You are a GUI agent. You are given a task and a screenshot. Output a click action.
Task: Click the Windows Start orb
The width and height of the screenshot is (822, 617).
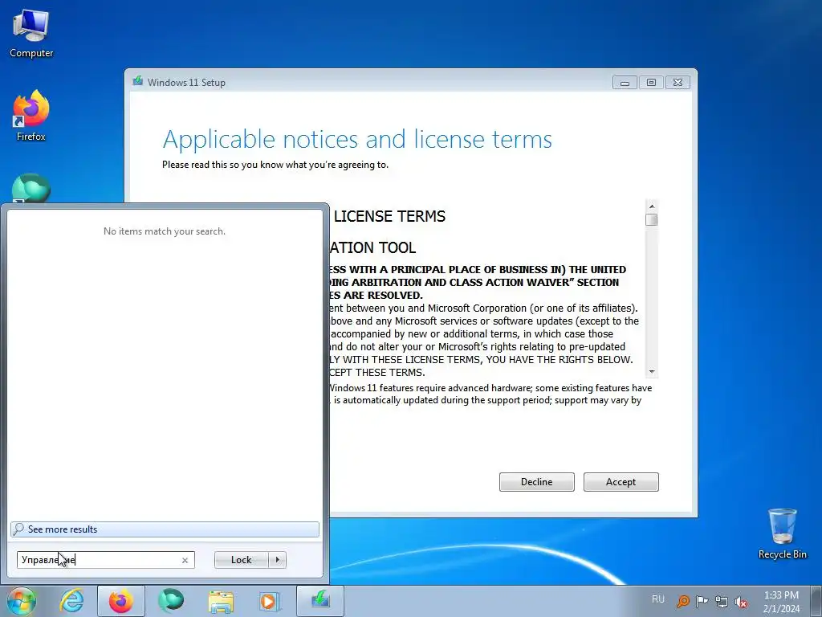point(22,601)
